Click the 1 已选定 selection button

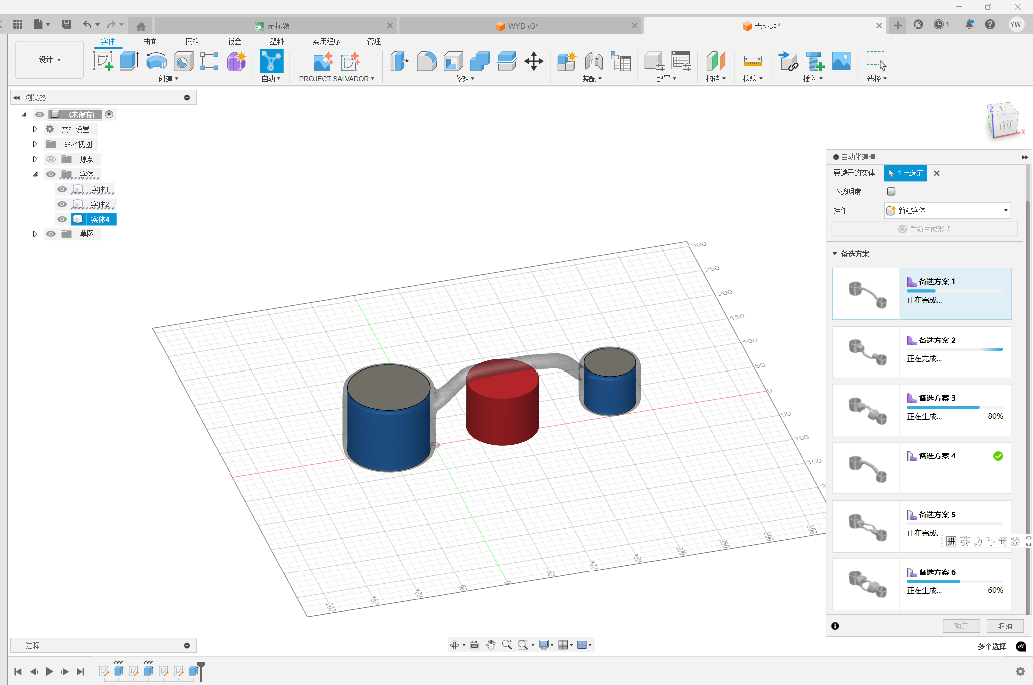tap(906, 173)
